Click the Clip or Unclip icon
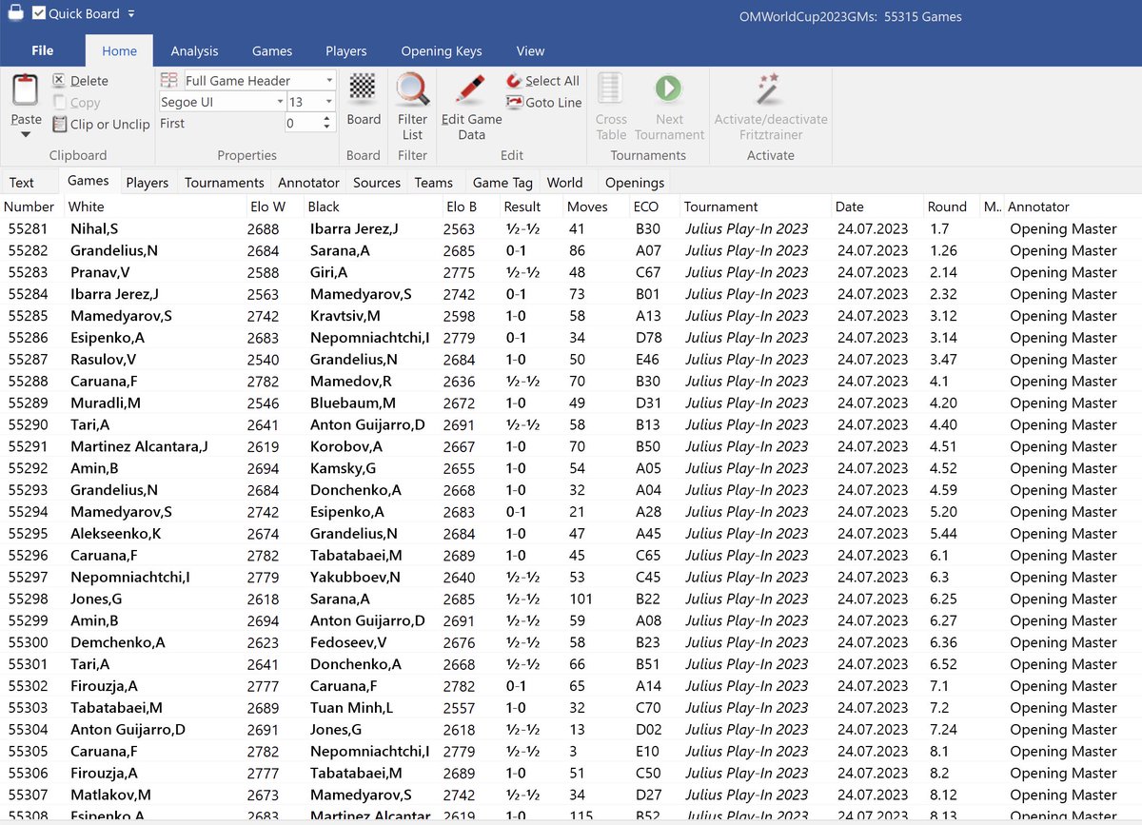 pyautogui.click(x=59, y=124)
